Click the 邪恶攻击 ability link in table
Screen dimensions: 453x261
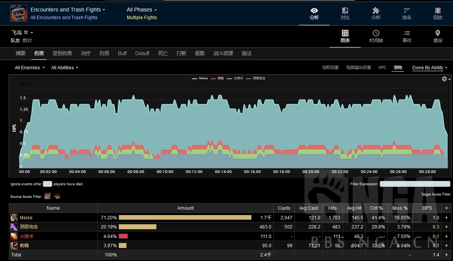tap(29, 227)
